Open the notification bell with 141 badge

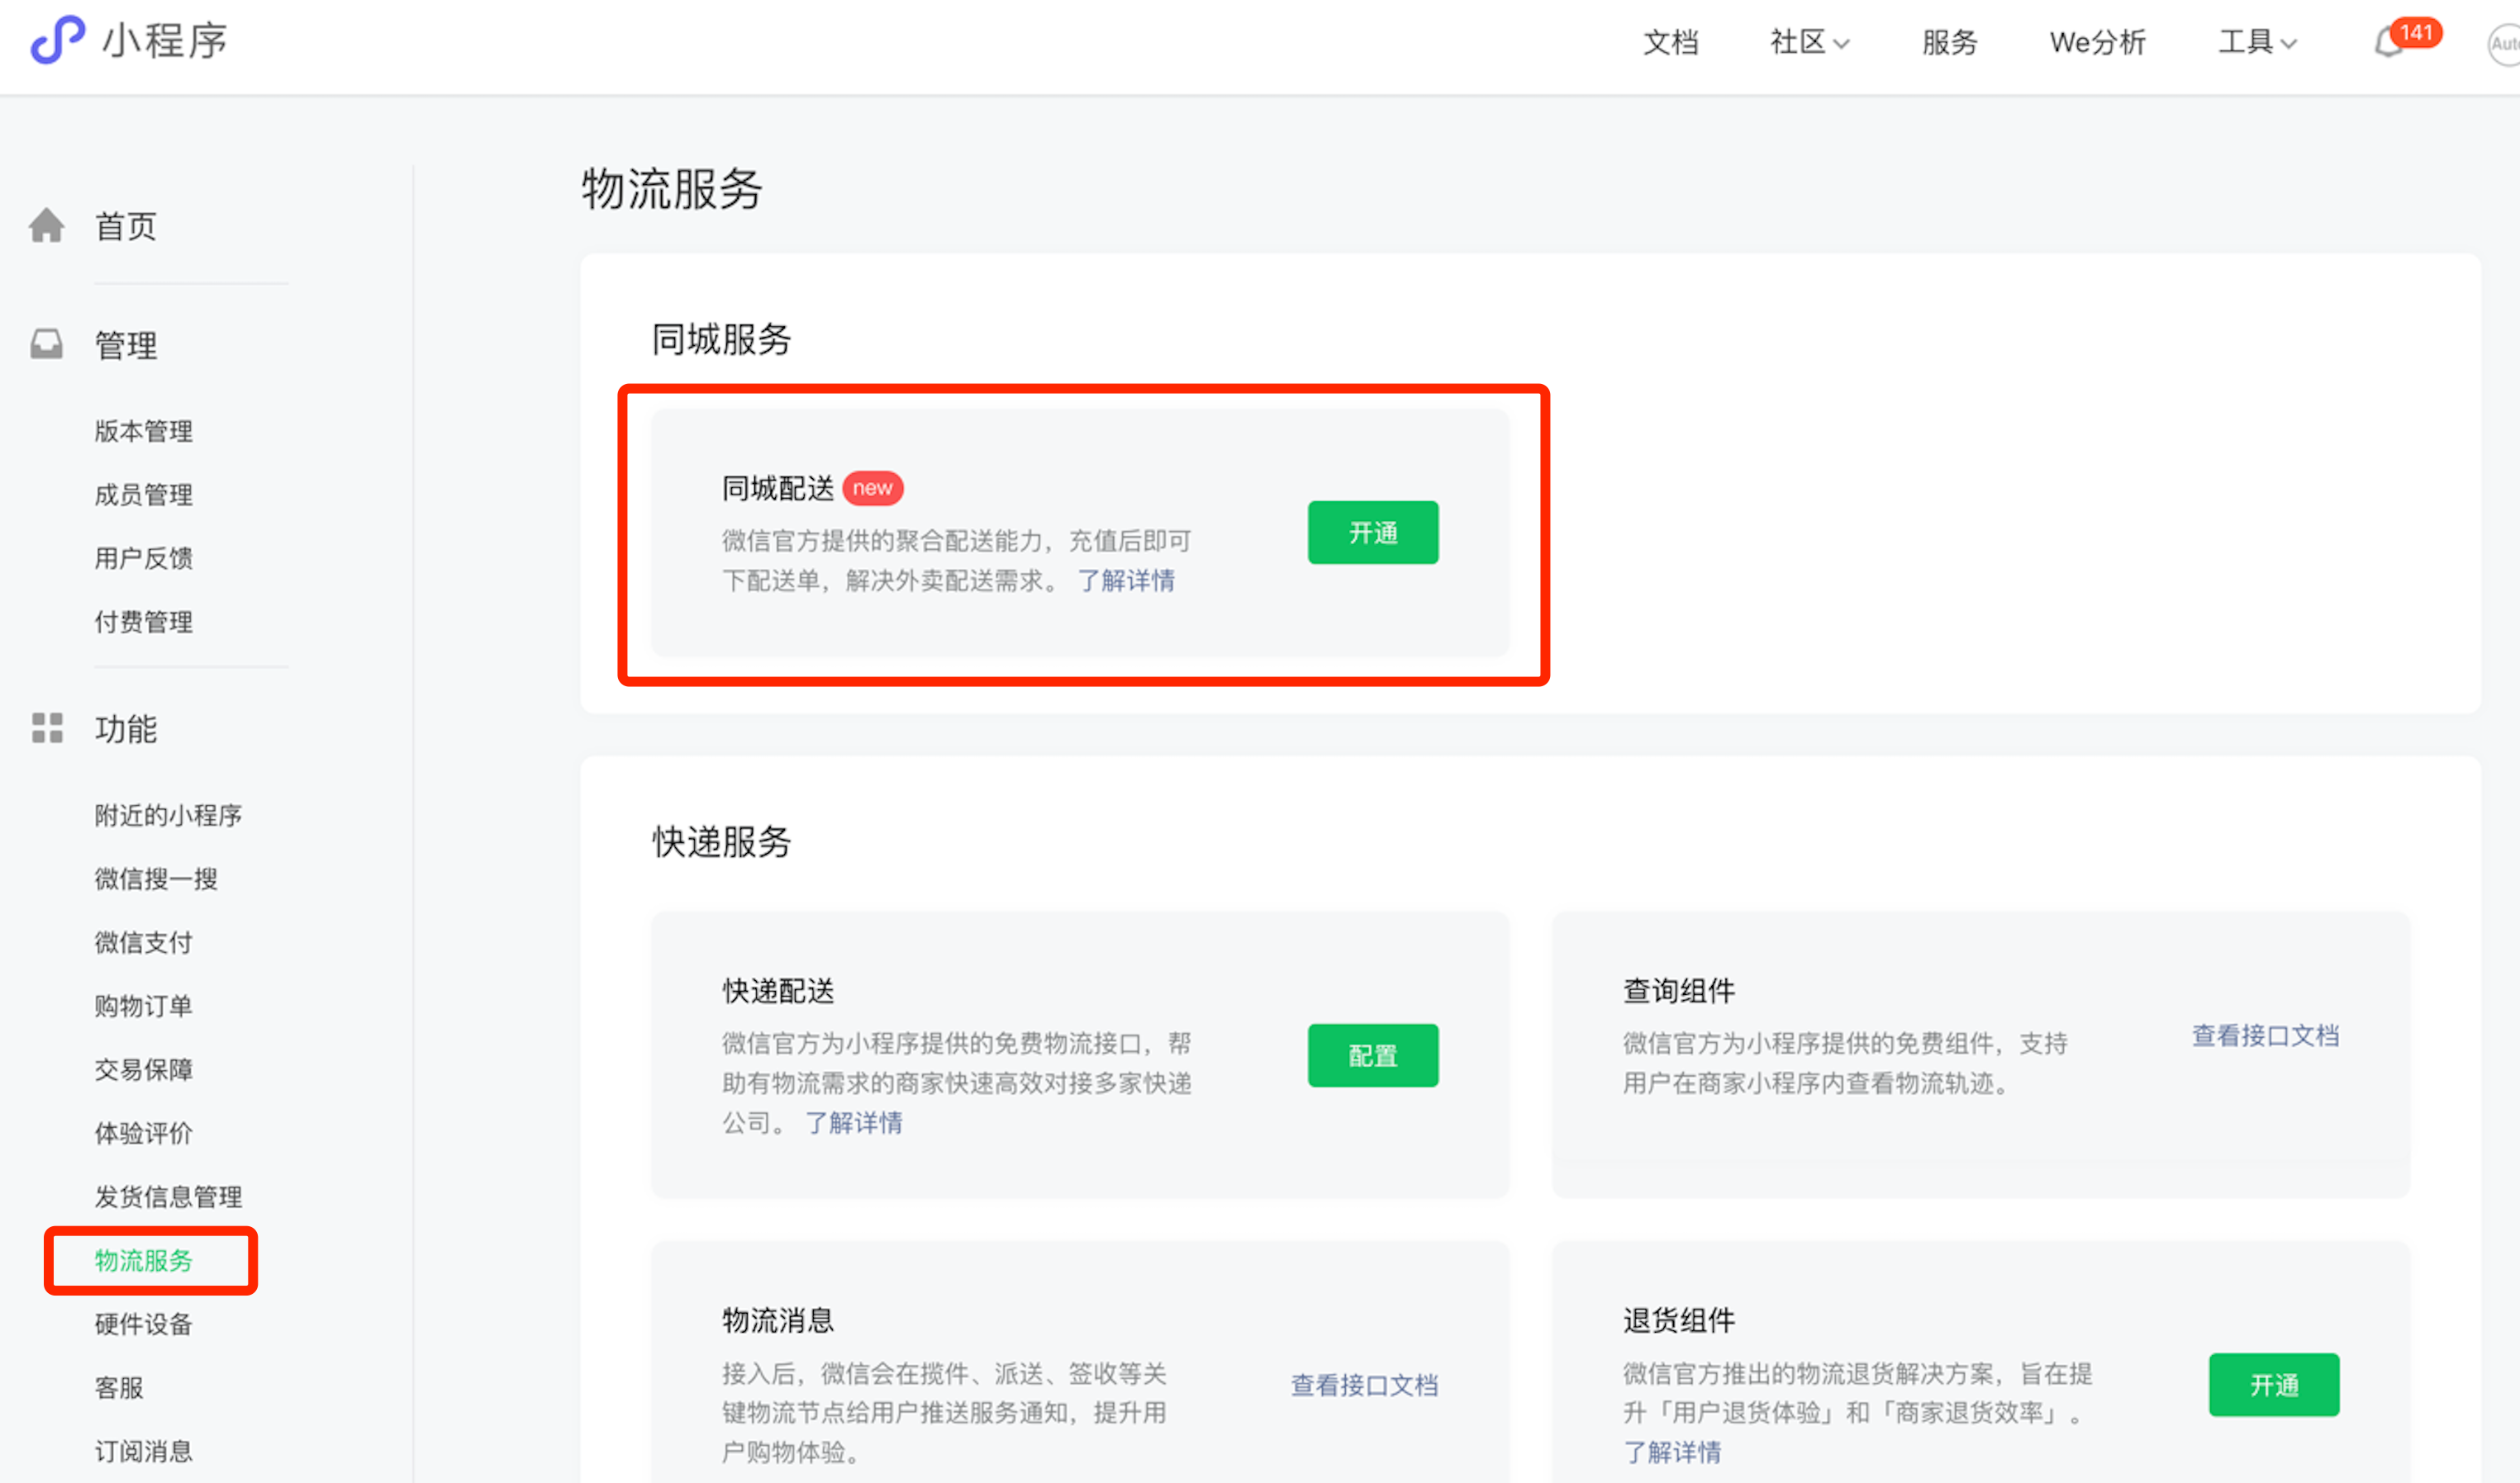pos(2406,40)
